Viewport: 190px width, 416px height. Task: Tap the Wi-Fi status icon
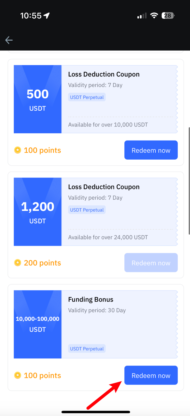(154, 16)
